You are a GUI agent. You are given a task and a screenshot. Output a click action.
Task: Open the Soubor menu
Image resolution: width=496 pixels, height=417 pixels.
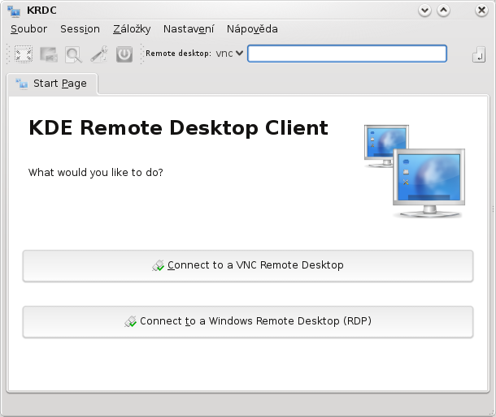(28, 29)
